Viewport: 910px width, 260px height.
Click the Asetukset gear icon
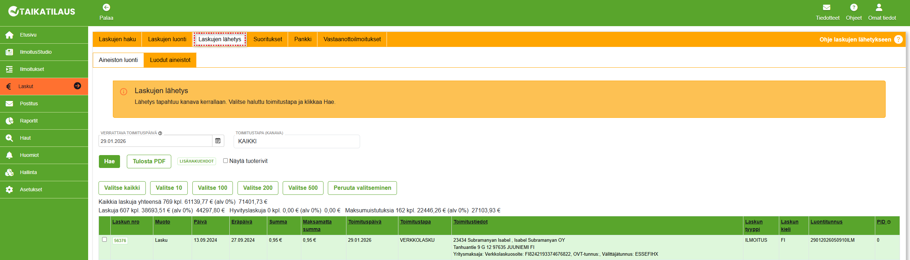(10, 190)
